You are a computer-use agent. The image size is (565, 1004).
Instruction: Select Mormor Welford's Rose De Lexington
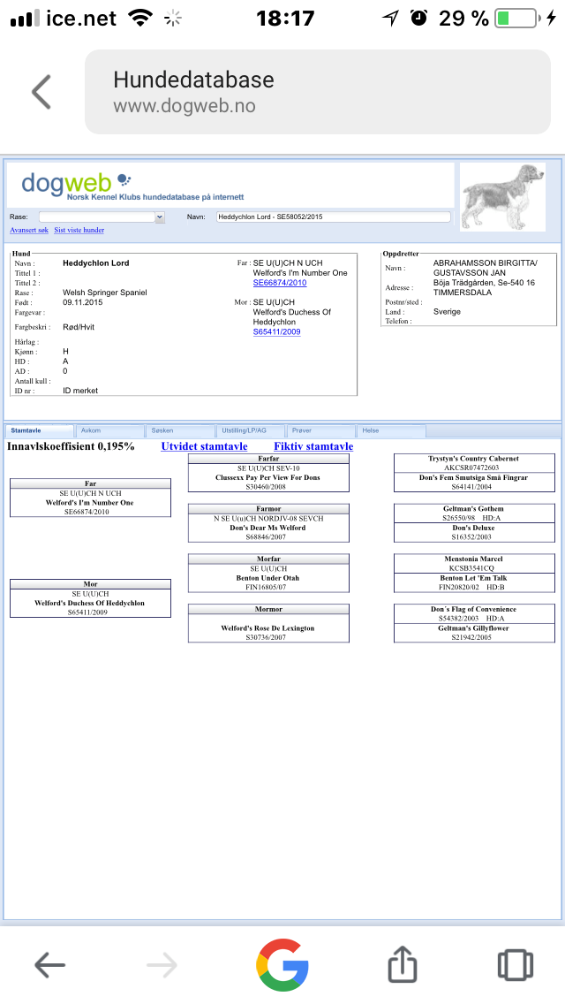click(268, 623)
